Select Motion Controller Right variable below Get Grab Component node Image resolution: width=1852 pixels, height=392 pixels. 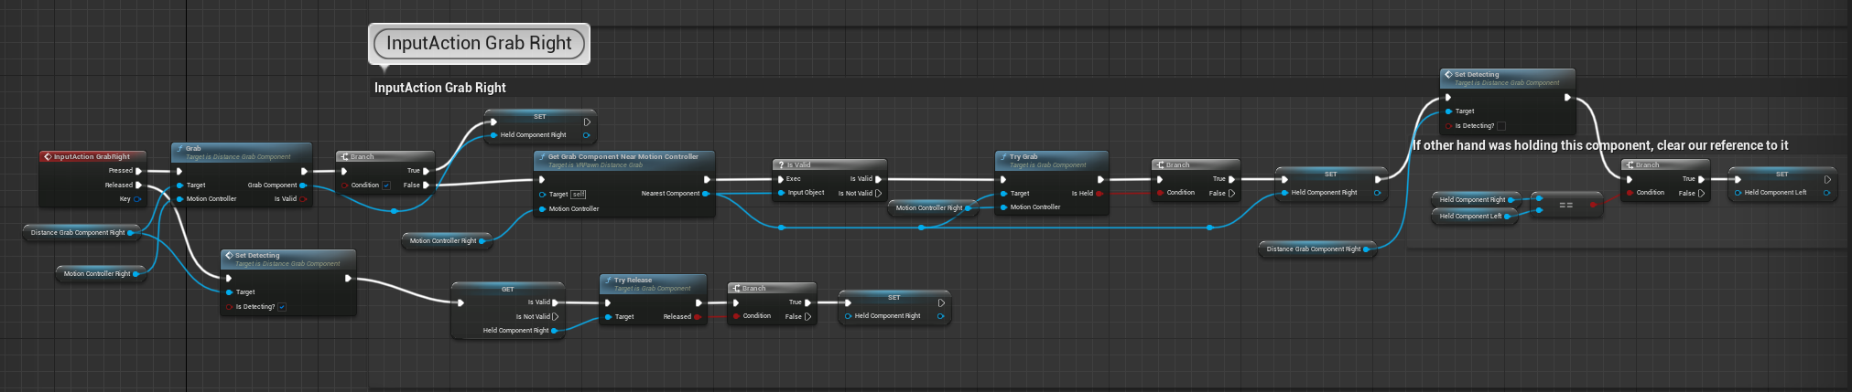coord(447,240)
